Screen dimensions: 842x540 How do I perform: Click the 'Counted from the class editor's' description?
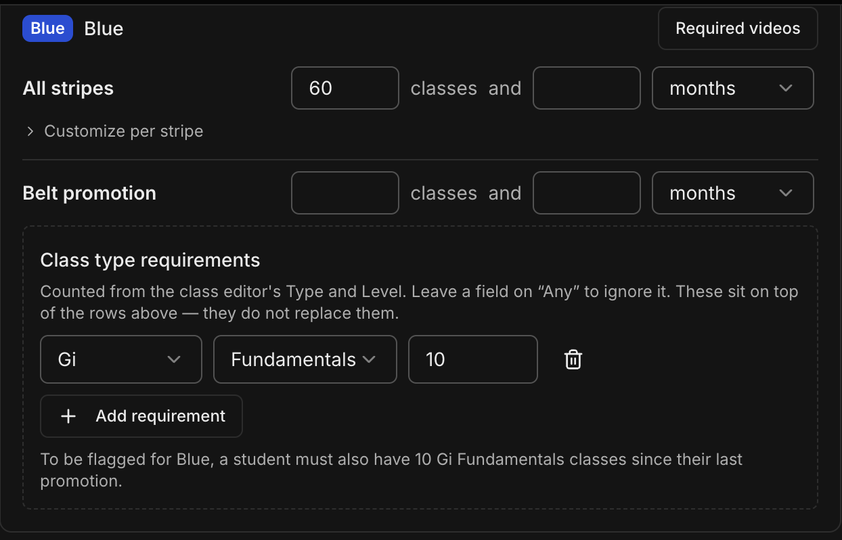point(419,302)
